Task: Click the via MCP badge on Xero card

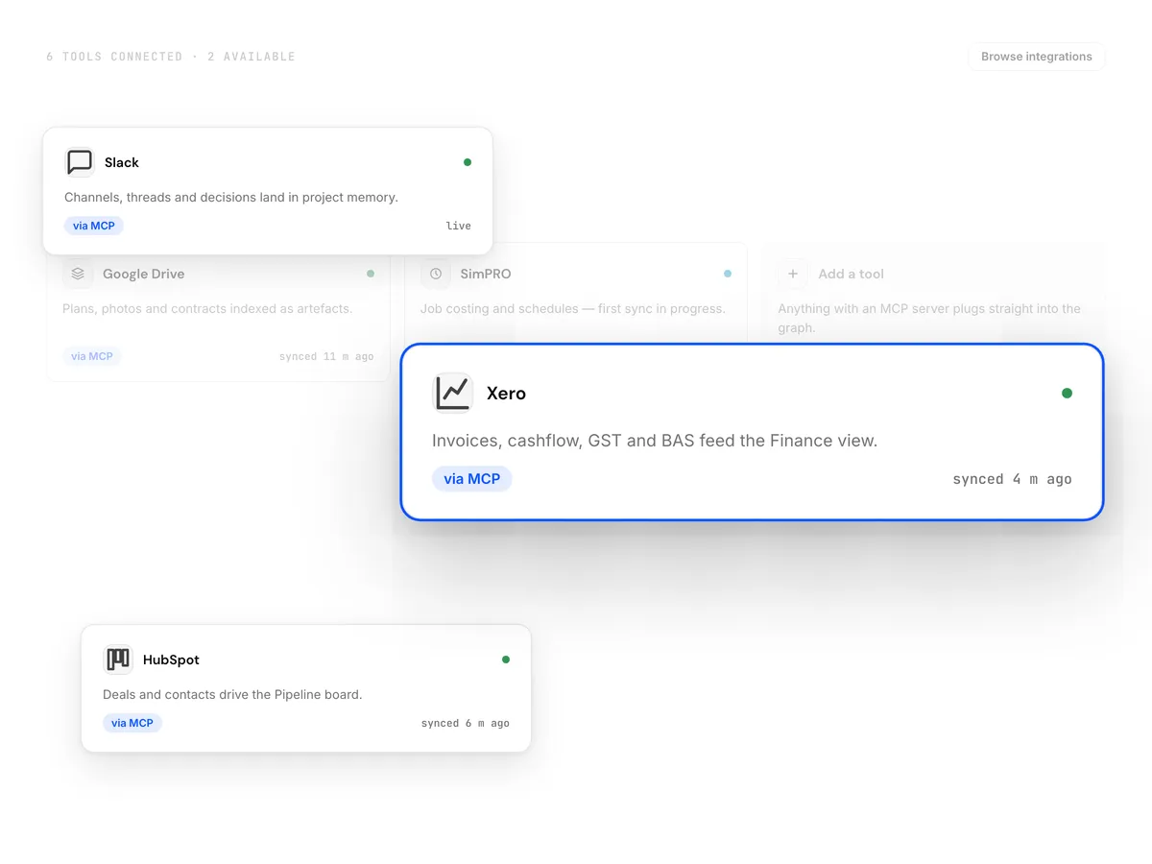Action: tap(472, 478)
